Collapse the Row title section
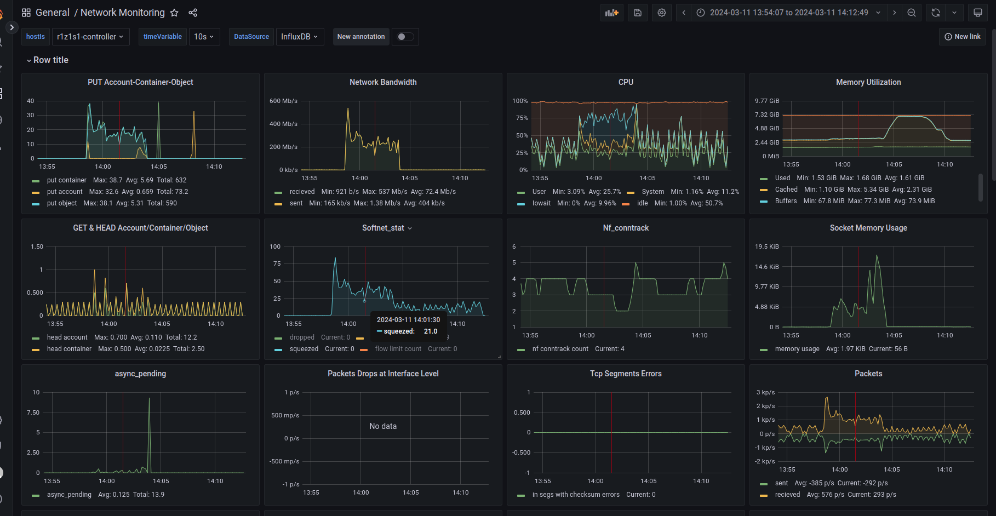This screenshot has width=996, height=516. tap(47, 60)
